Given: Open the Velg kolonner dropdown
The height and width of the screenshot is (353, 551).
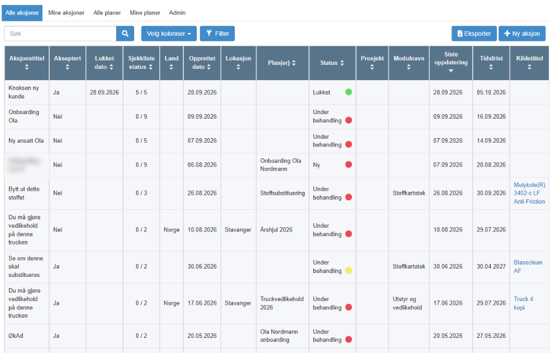Looking at the screenshot, I should coord(169,34).
